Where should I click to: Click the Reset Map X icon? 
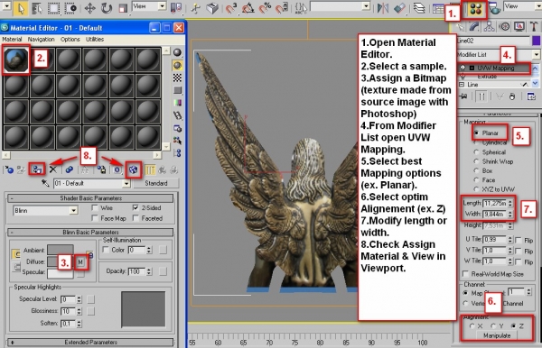tap(53, 169)
